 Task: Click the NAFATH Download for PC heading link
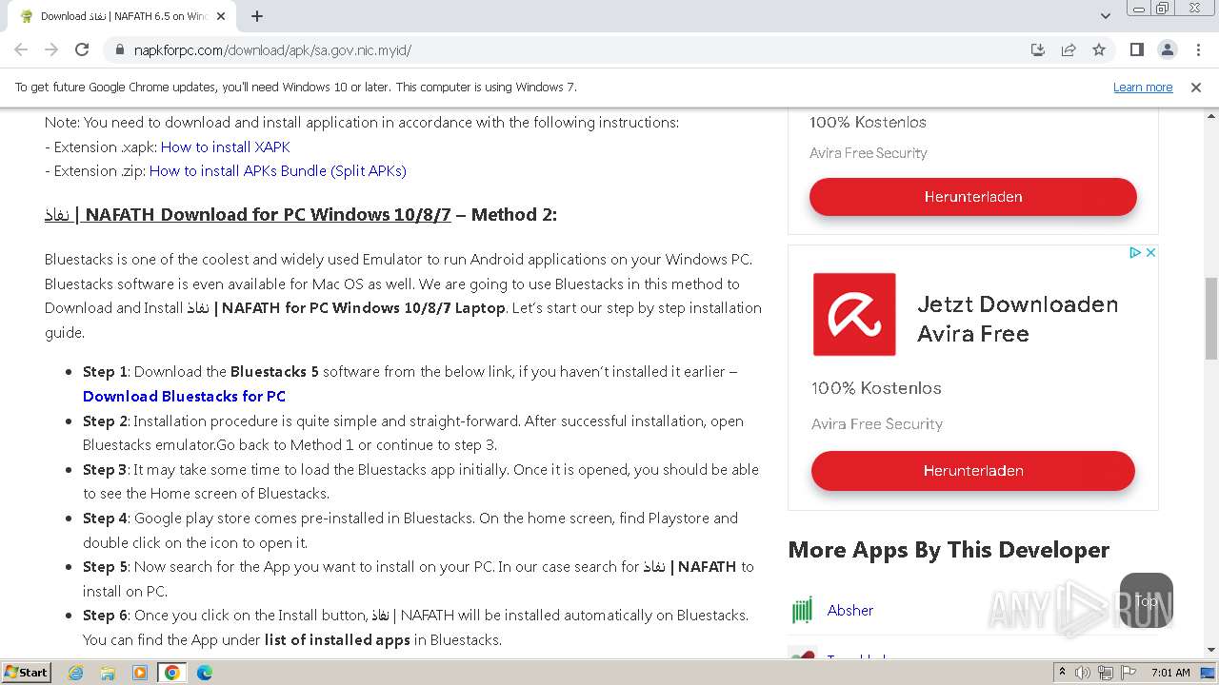coord(248,215)
